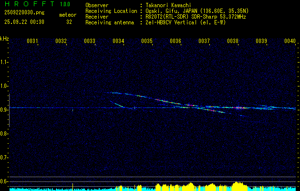
Task: Click the 0.7 frequency axis label
Action: click(4, 158)
